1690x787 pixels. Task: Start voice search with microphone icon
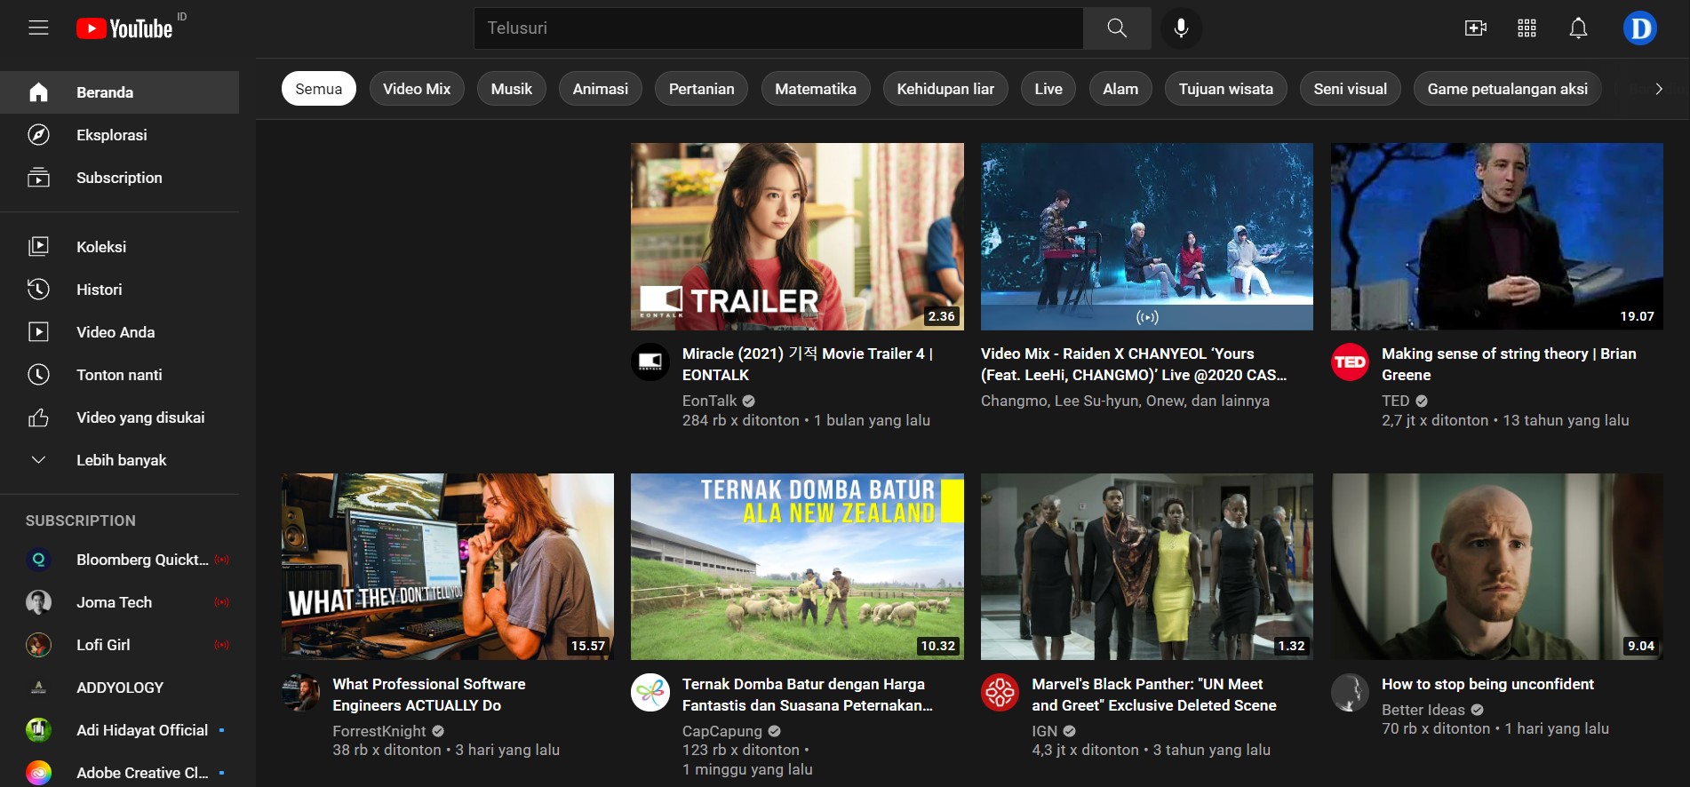point(1181,28)
